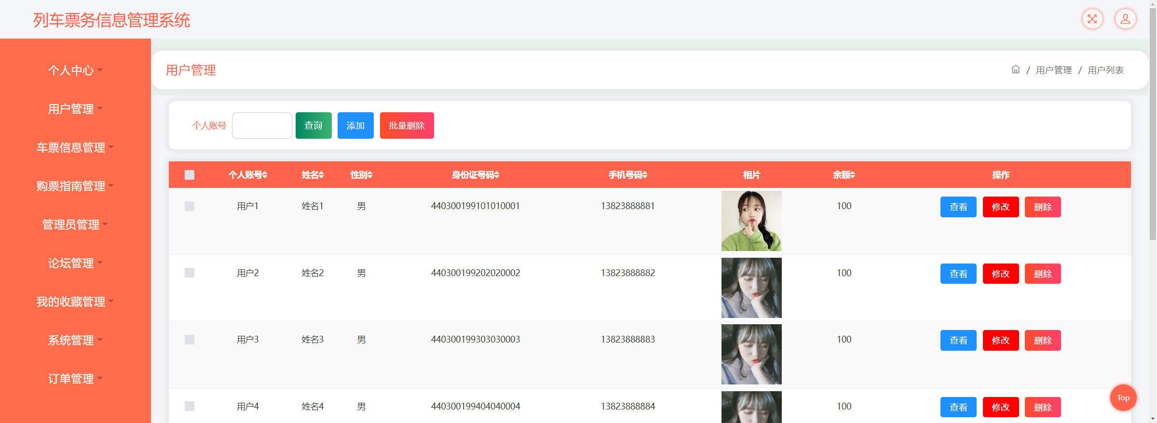This screenshot has height=423, width=1157.
Task: Click 删除 for 用户3
Action: pyautogui.click(x=1043, y=340)
